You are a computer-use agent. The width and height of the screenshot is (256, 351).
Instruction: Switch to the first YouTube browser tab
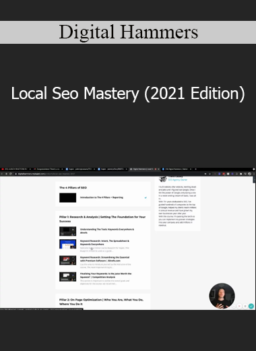coord(15,169)
